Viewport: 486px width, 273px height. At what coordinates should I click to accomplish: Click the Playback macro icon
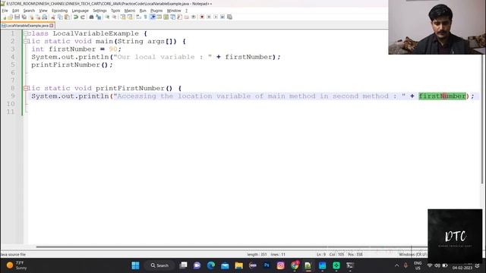[x=216, y=17]
